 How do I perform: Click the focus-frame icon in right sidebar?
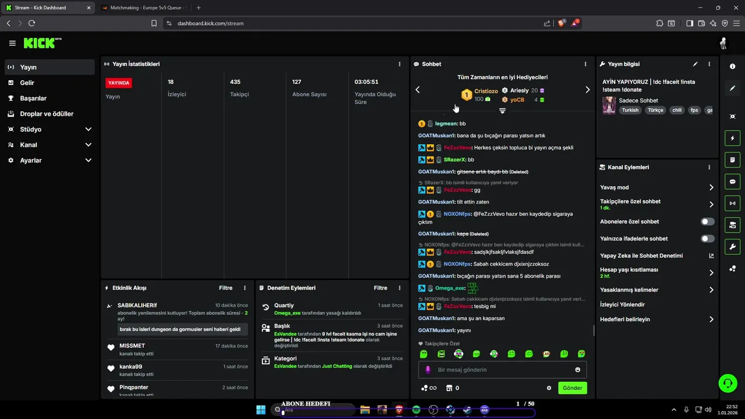pyautogui.click(x=732, y=116)
